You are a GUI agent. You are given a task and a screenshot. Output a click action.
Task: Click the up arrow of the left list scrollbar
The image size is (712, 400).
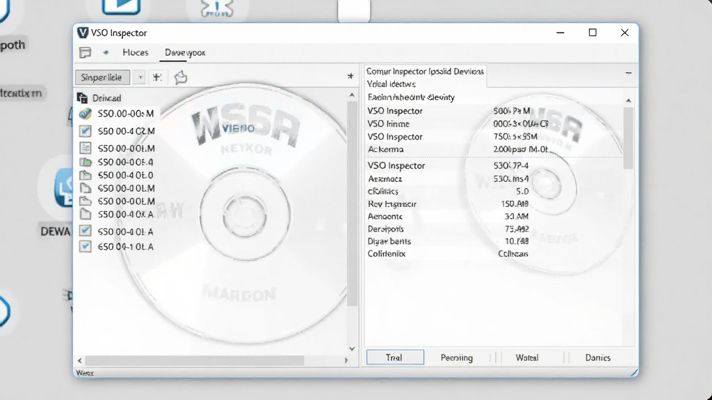pos(352,94)
